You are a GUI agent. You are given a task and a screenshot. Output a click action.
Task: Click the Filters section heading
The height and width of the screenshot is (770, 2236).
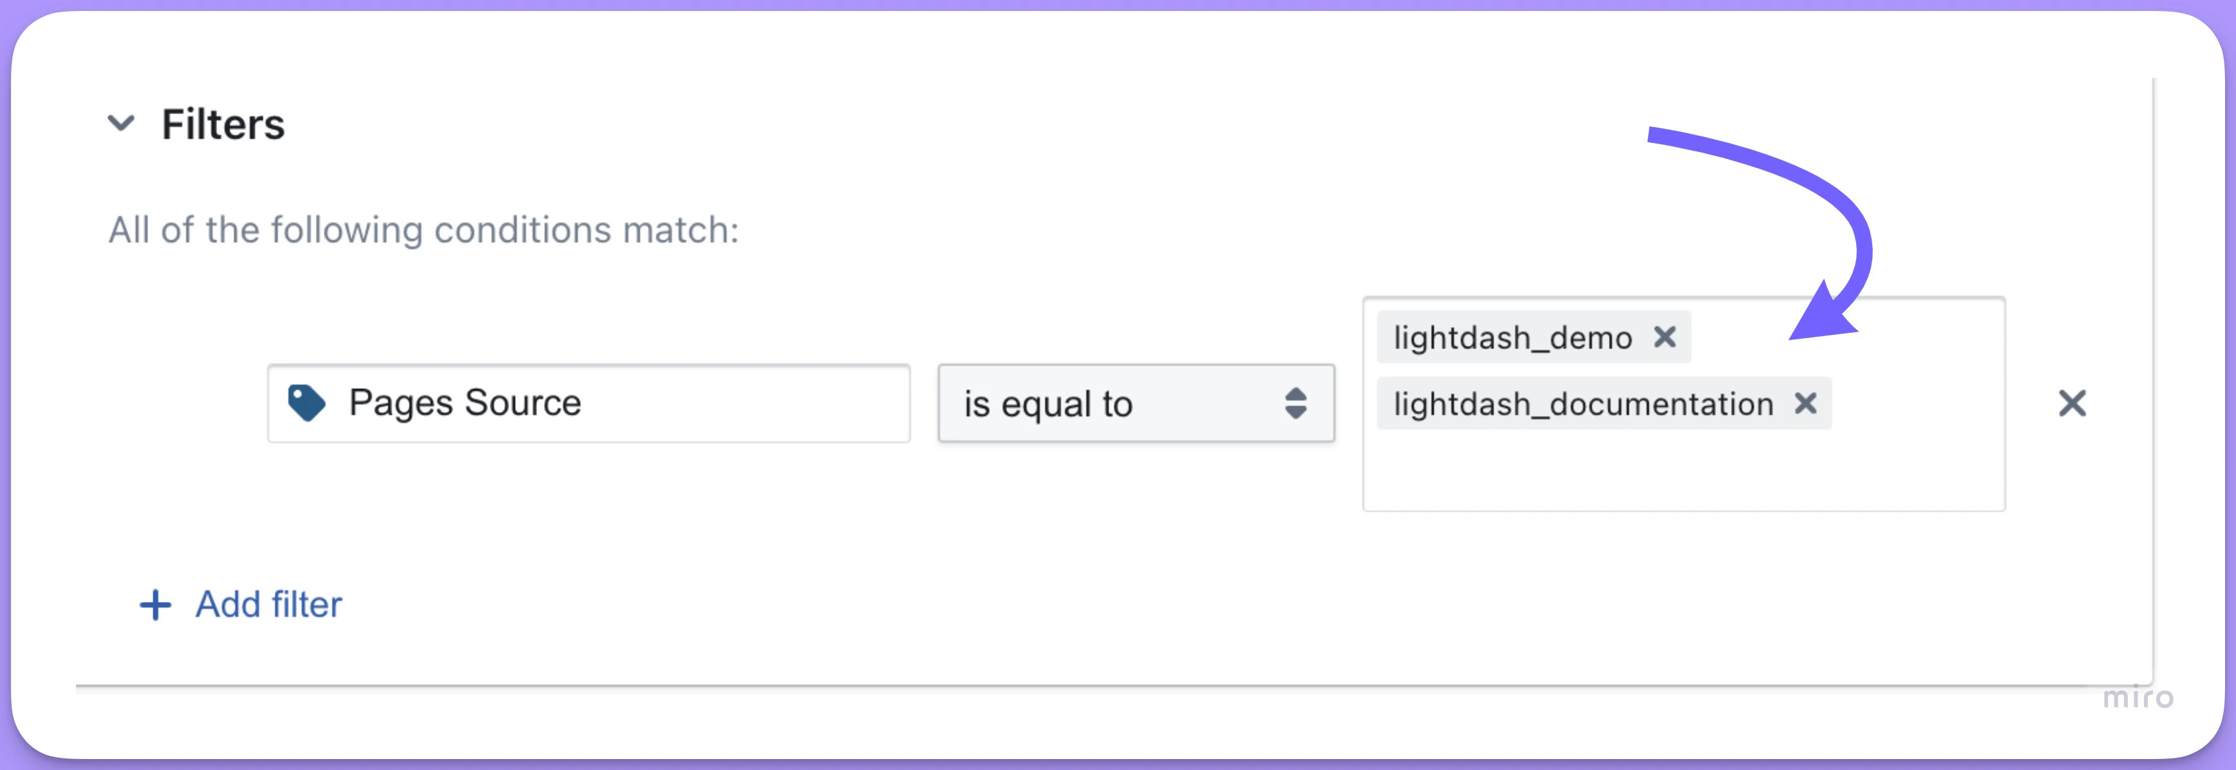tap(223, 124)
